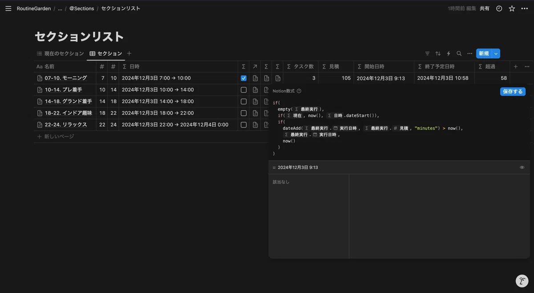Open automations lightning bolt icon

(449, 53)
